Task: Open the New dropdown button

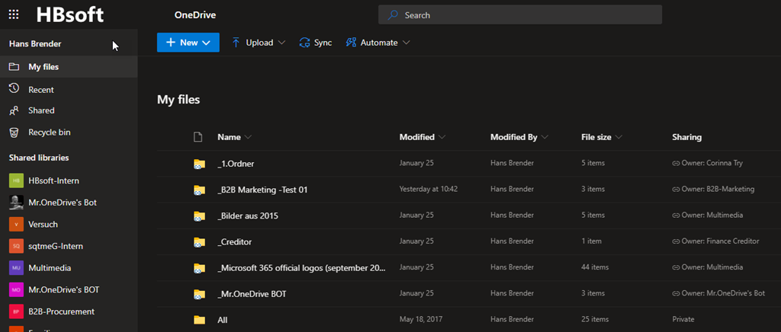Action: [x=188, y=43]
